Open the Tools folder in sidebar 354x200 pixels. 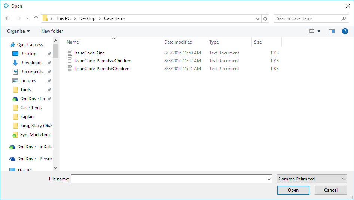pyautogui.click(x=25, y=90)
